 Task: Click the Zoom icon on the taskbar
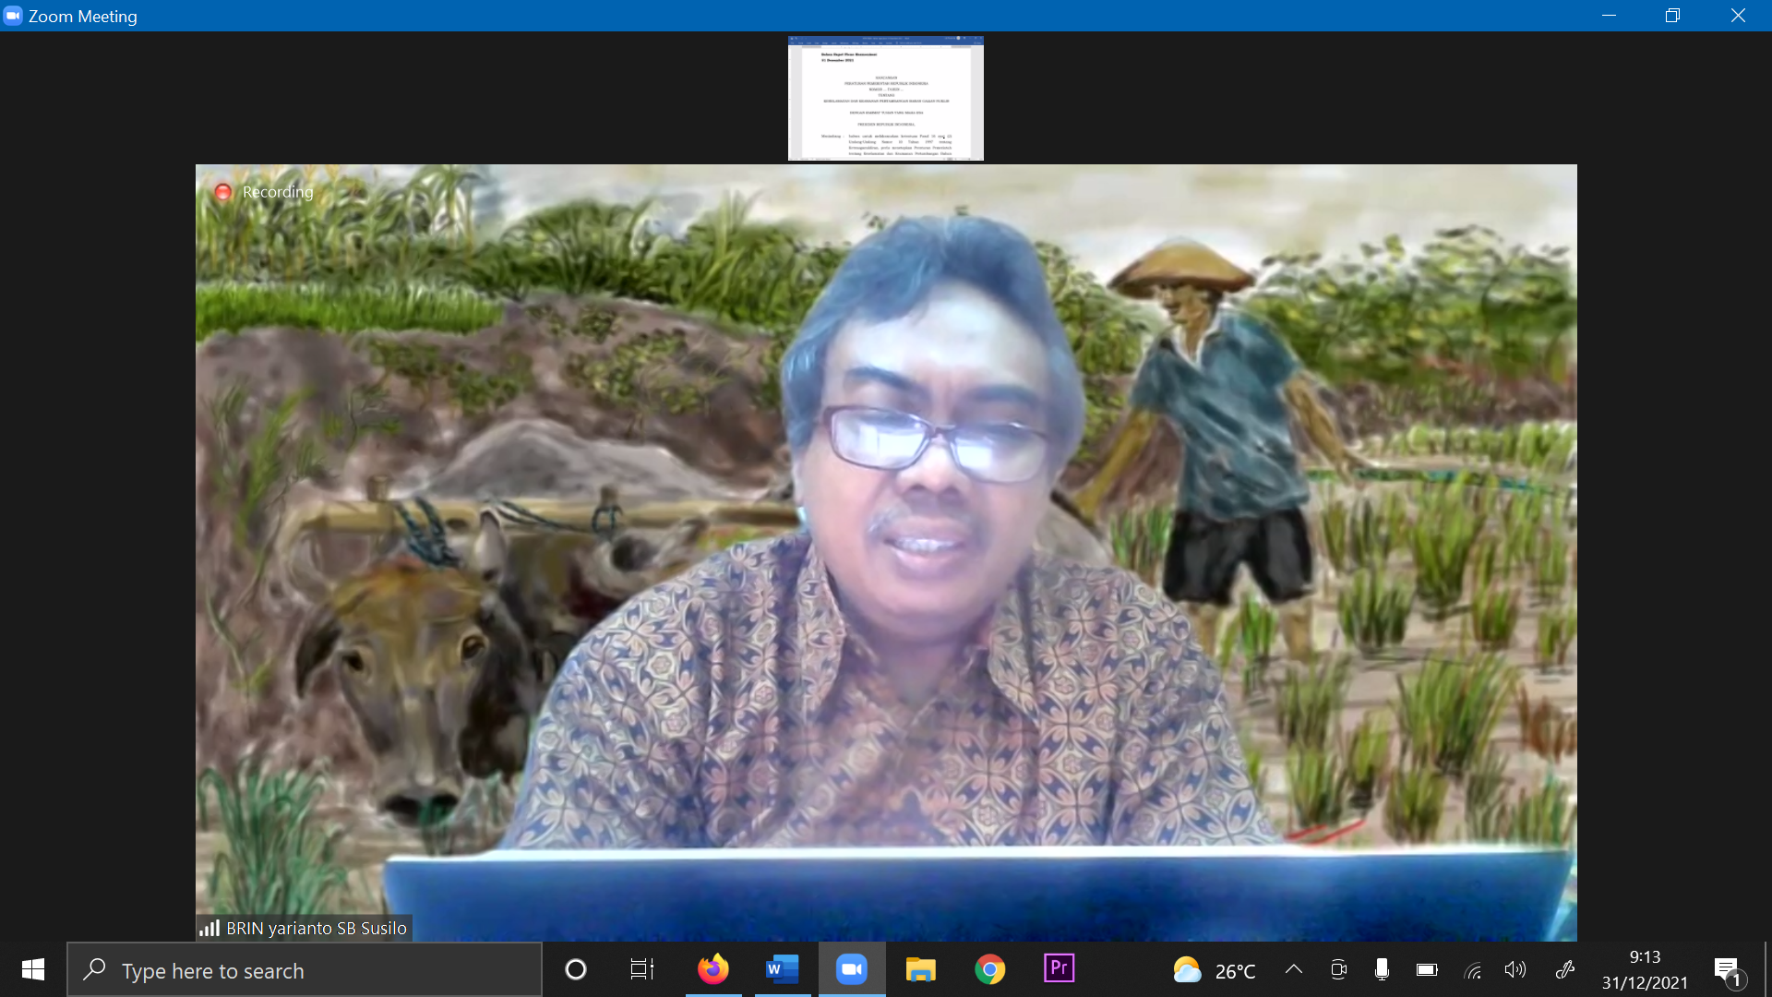(x=851, y=969)
